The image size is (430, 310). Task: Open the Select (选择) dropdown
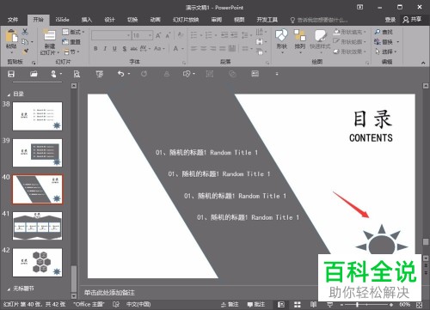point(386,52)
